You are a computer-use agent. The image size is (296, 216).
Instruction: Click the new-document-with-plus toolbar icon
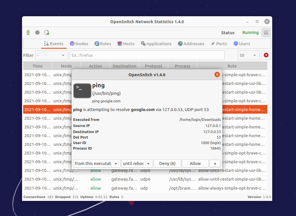coord(47,32)
